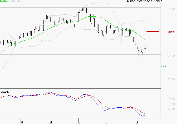Click the second J month label
The image size is (177, 124).
(106, 122)
